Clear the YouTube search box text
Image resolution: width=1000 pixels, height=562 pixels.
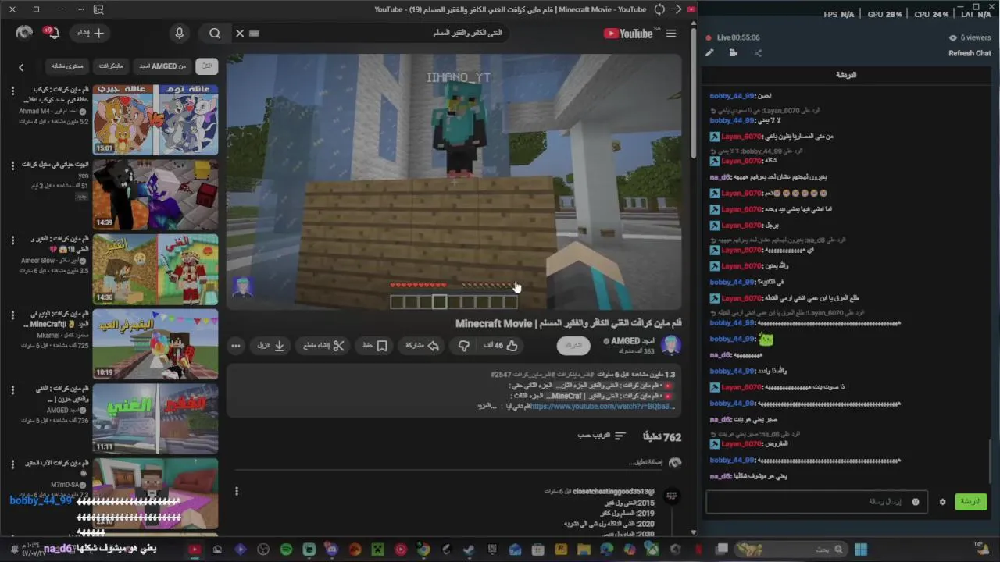[240, 34]
